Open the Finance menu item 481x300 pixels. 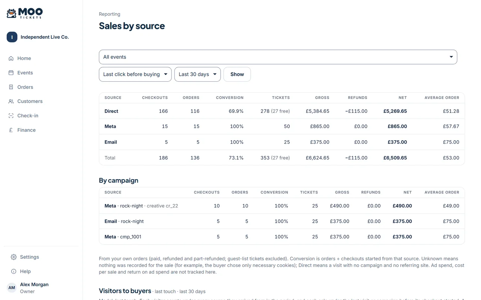[x=26, y=130]
